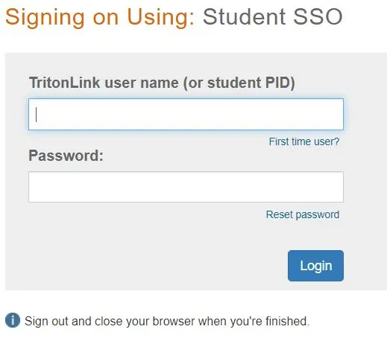
Task: Click the blue info icon
Action: tap(13, 320)
